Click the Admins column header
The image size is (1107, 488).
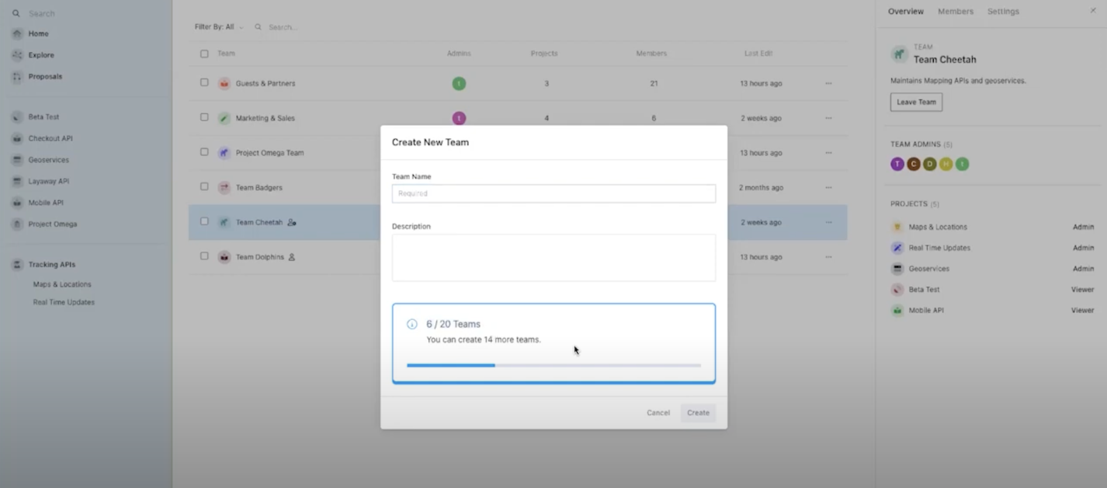click(x=459, y=54)
